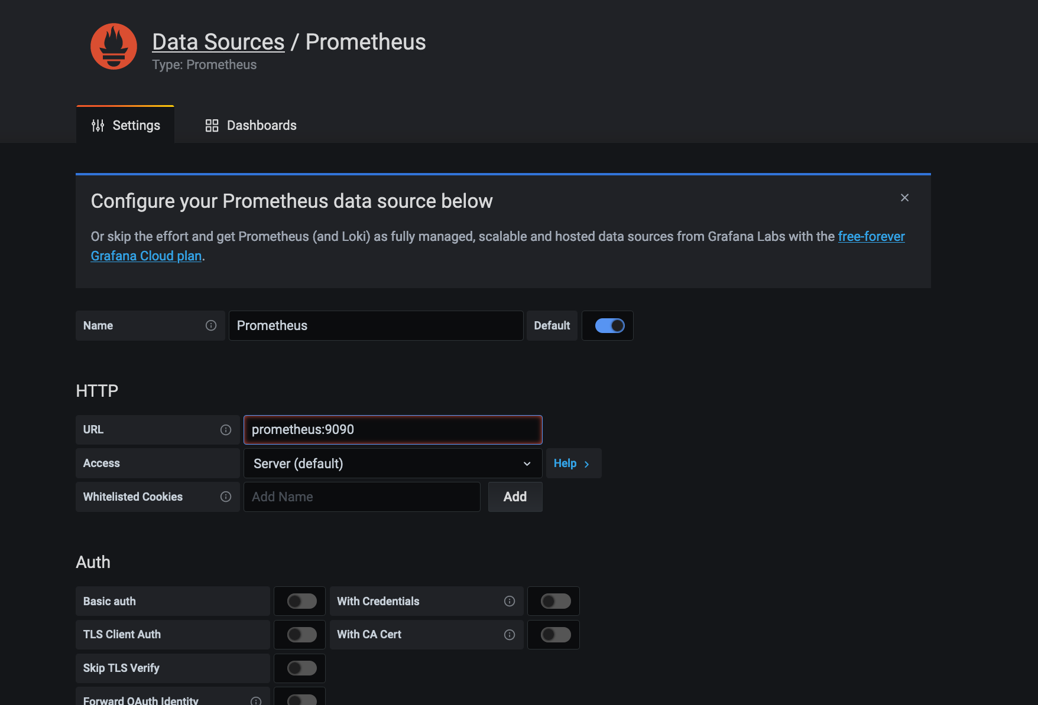Dismiss the Configure Prometheus info banner
Screen dimensions: 1038x705
pos(904,198)
